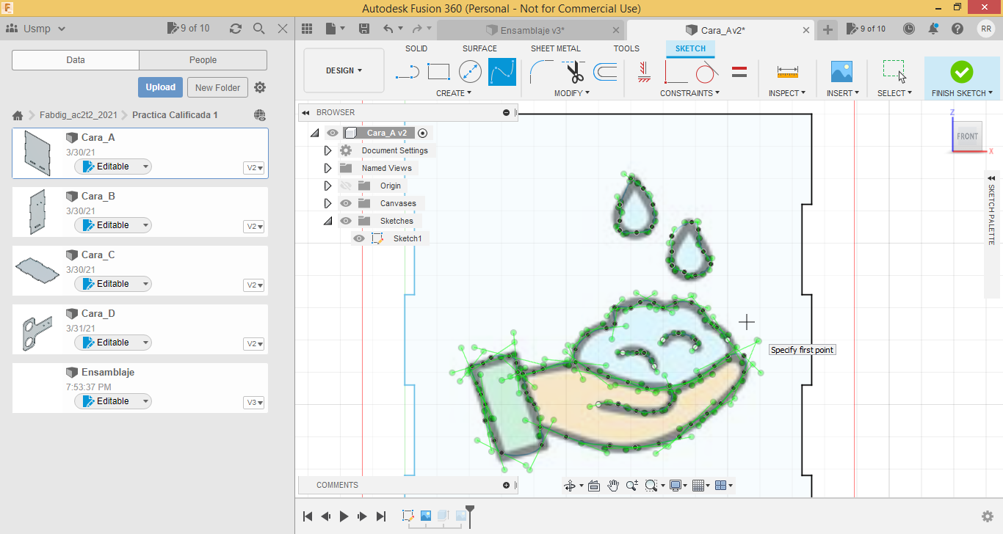Click the FRONT face of the ViewCube
This screenshot has height=534, width=1003.
[967, 136]
